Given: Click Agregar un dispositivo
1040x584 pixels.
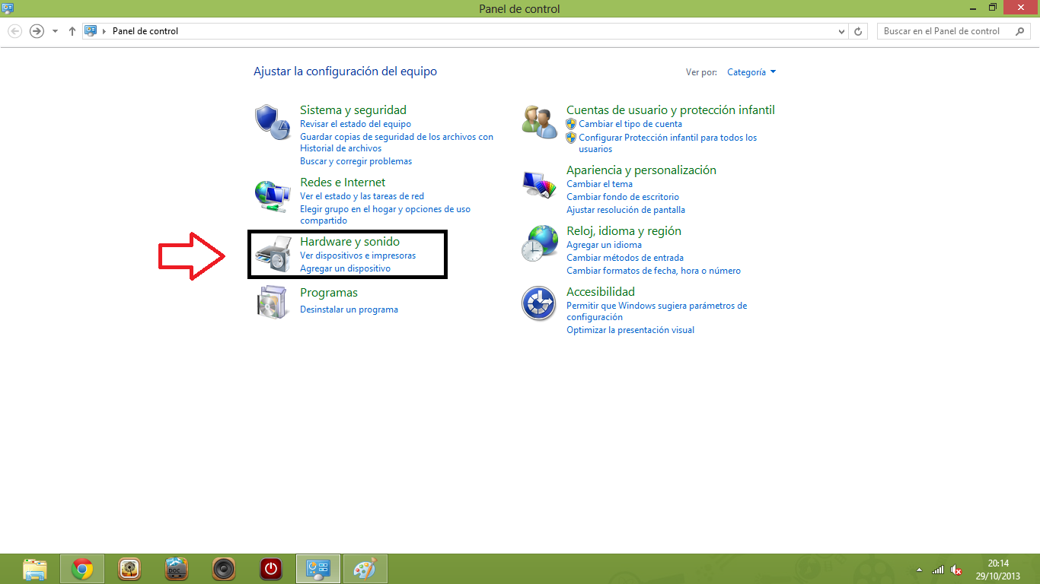Looking at the screenshot, I should [x=345, y=268].
